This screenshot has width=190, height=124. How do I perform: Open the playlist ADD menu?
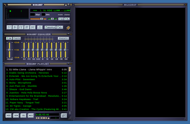(9, 116)
